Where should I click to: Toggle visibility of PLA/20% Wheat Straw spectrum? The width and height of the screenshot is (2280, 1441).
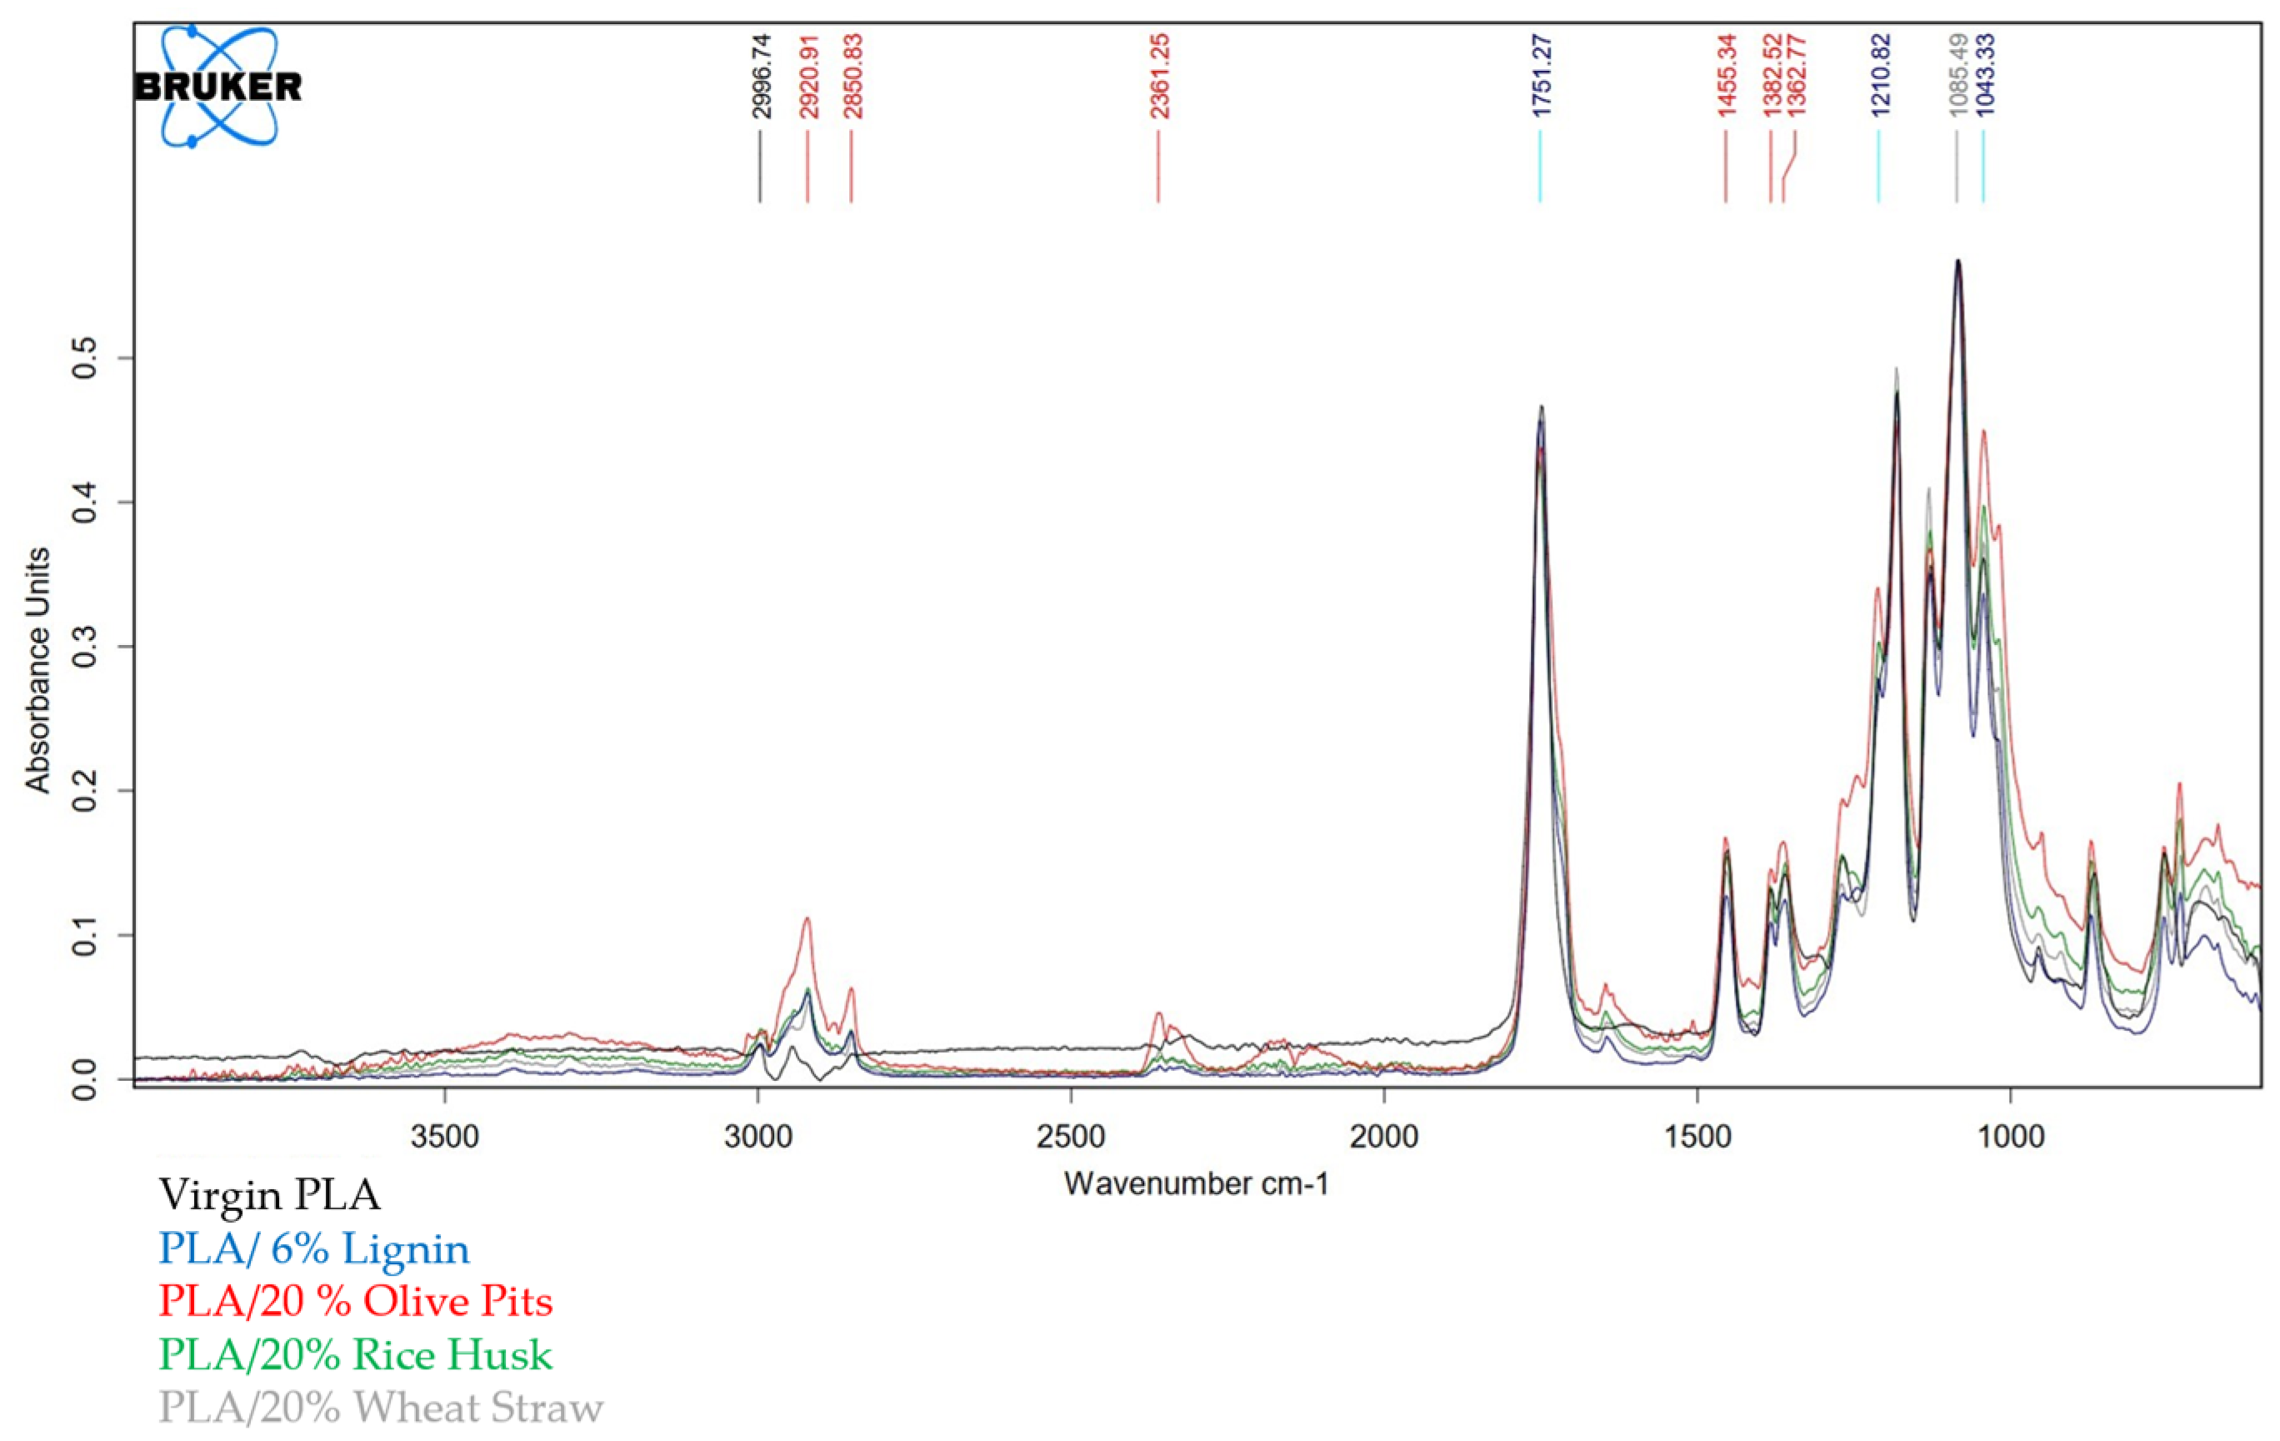(x=382, y=1408)
